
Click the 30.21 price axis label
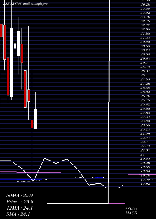click(145, 50)
